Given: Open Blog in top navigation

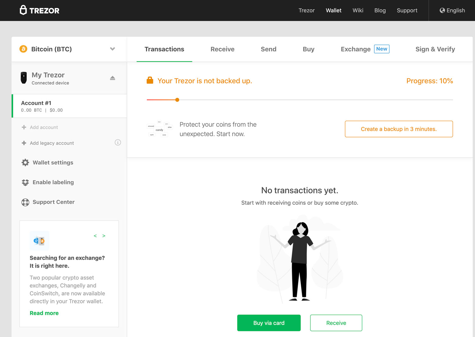Looking at the screenshot, I should pyautogui.click(x=380, y=10).
